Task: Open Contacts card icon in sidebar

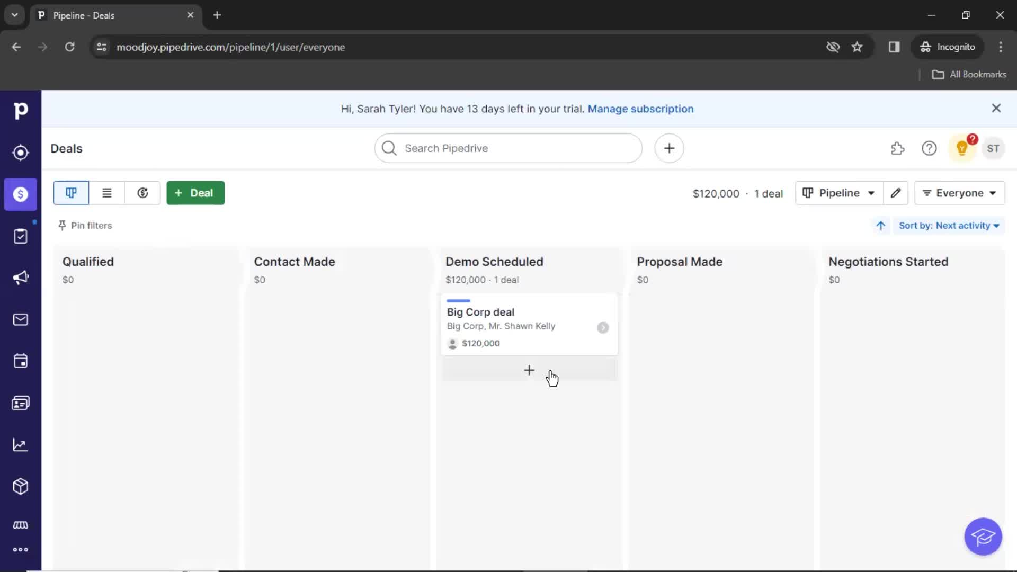Action: click(21, 403)
